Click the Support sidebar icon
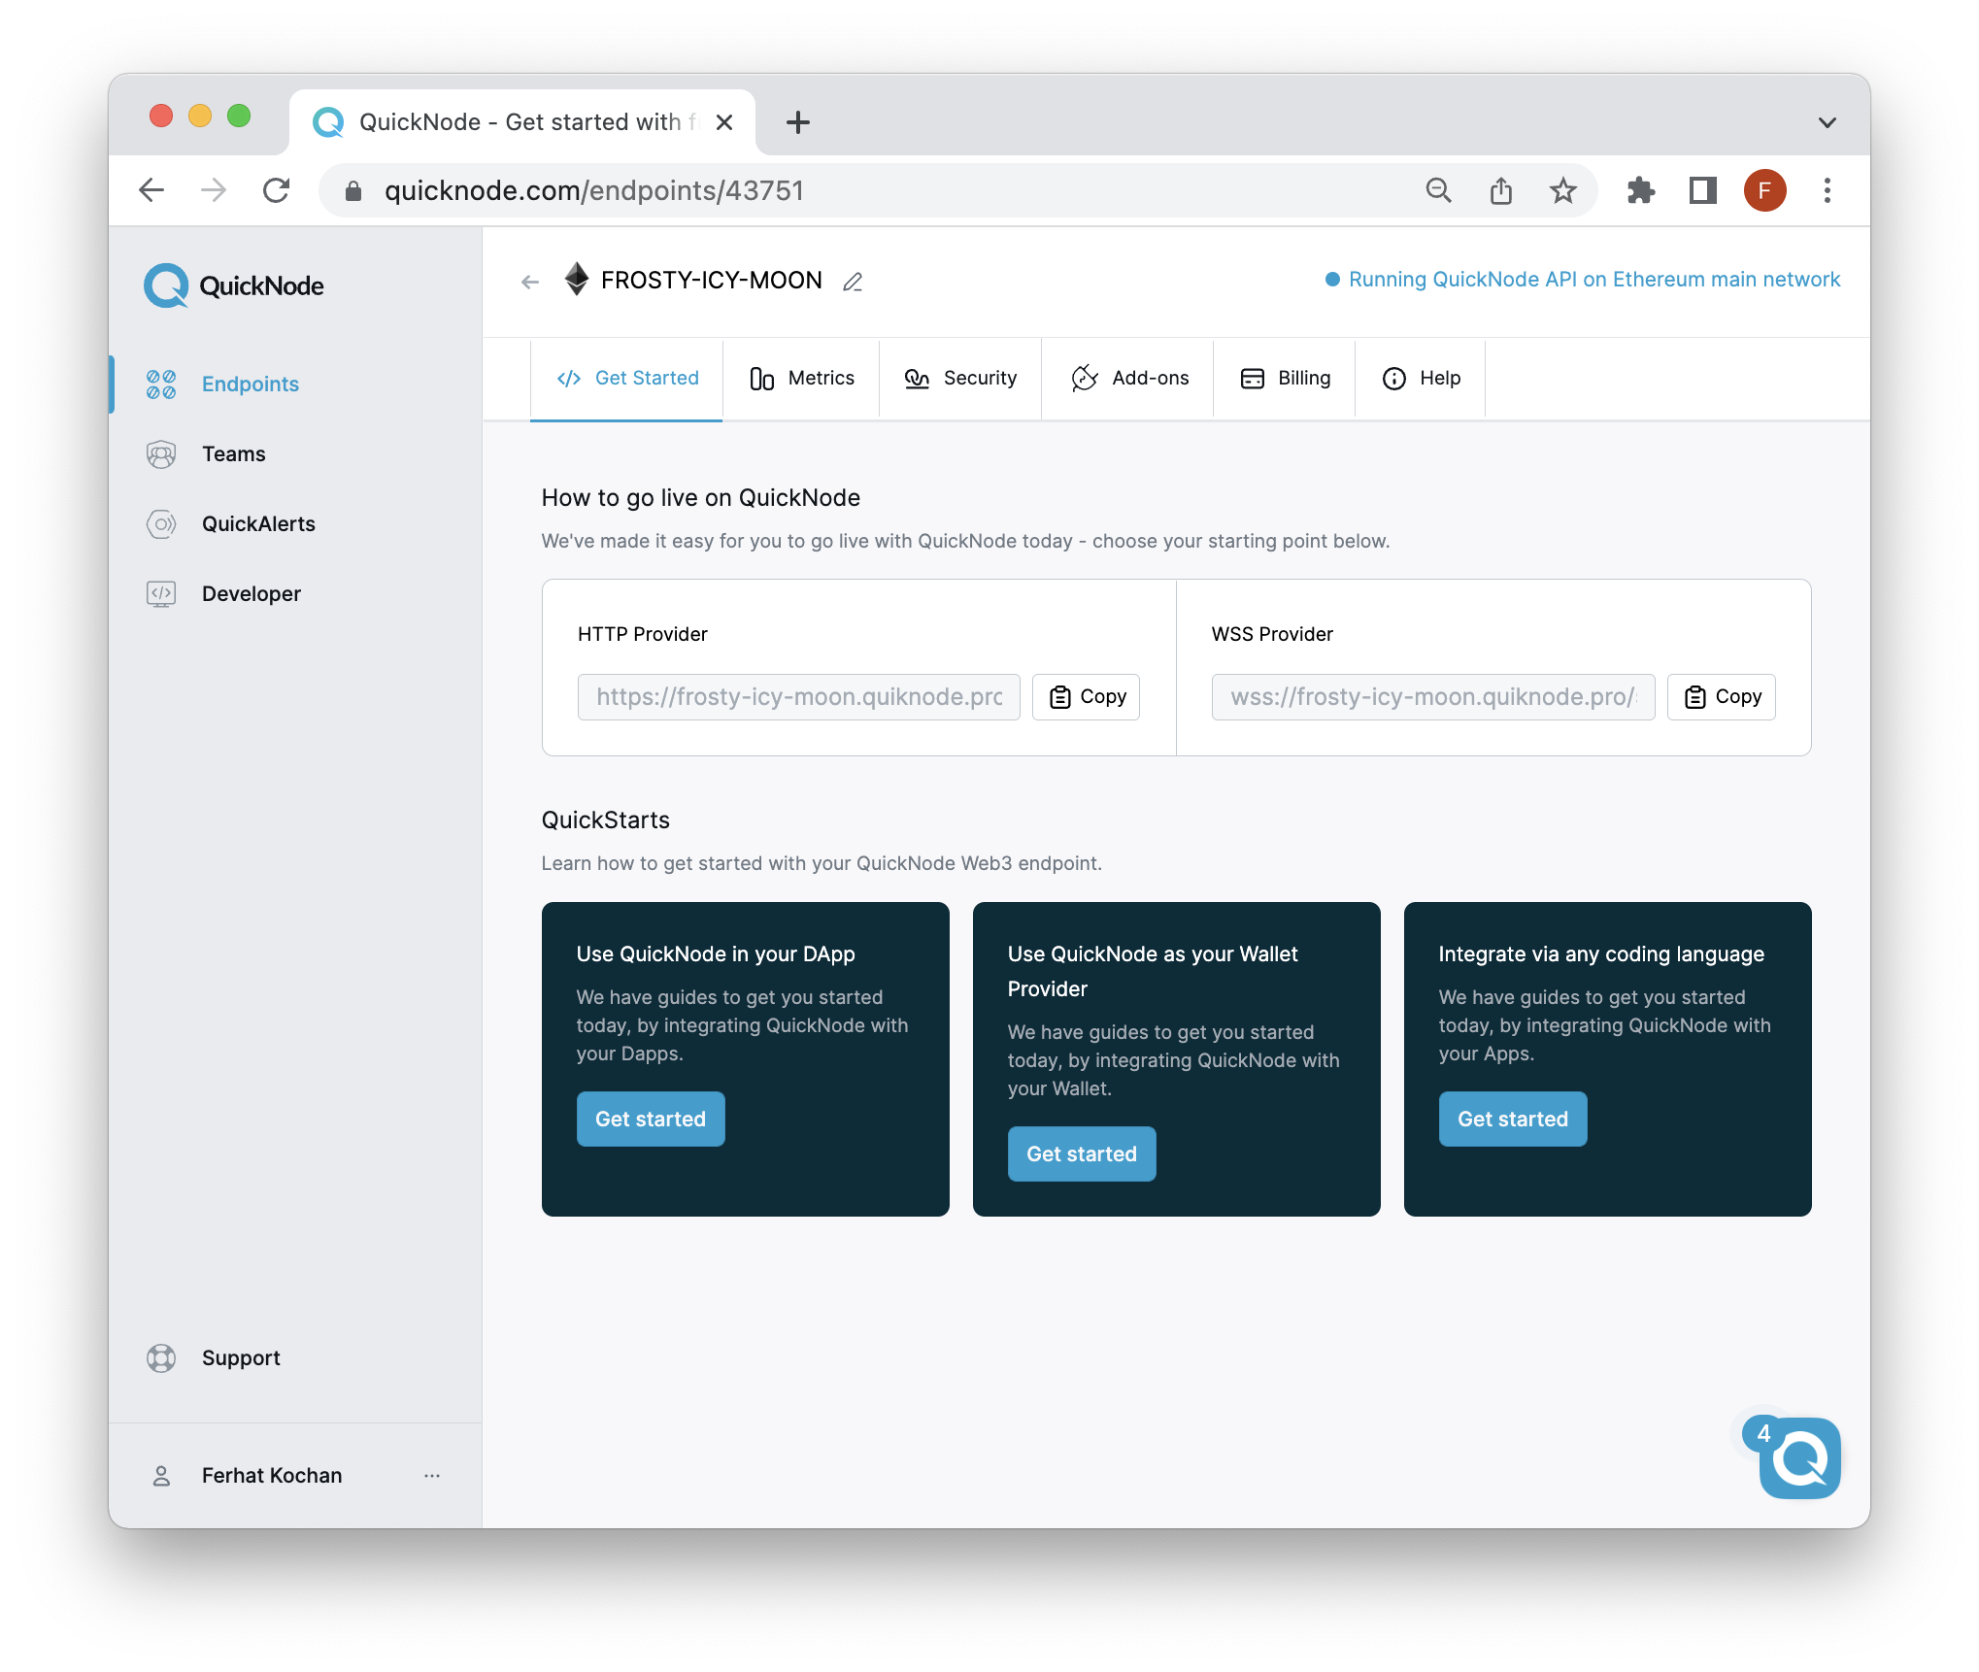This screenshot has height=1672, width=1979. [x=159, y=1356]
